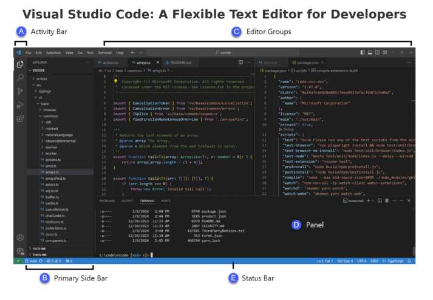Maximize the panel with up chevron
This screenshot has height=300, width=433.
(401, 201)
